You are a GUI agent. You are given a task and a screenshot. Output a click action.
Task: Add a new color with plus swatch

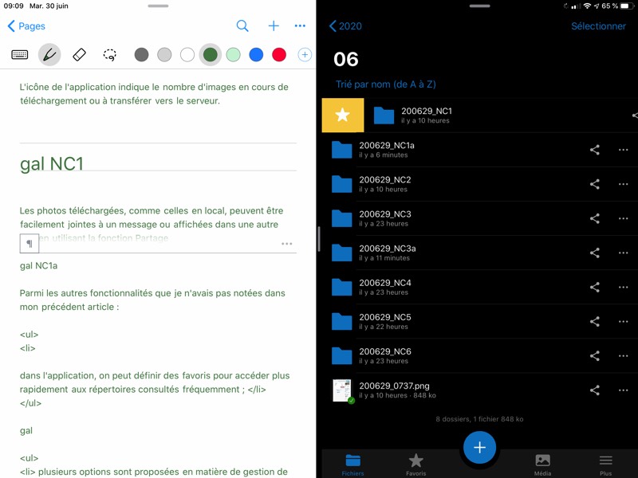(x=305, y=55)
